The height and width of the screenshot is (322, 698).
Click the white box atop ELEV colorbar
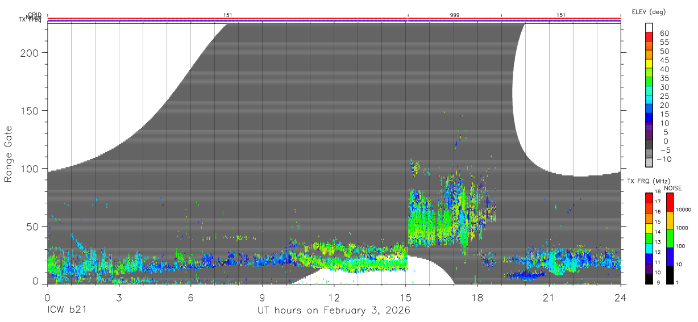point(649,27)
